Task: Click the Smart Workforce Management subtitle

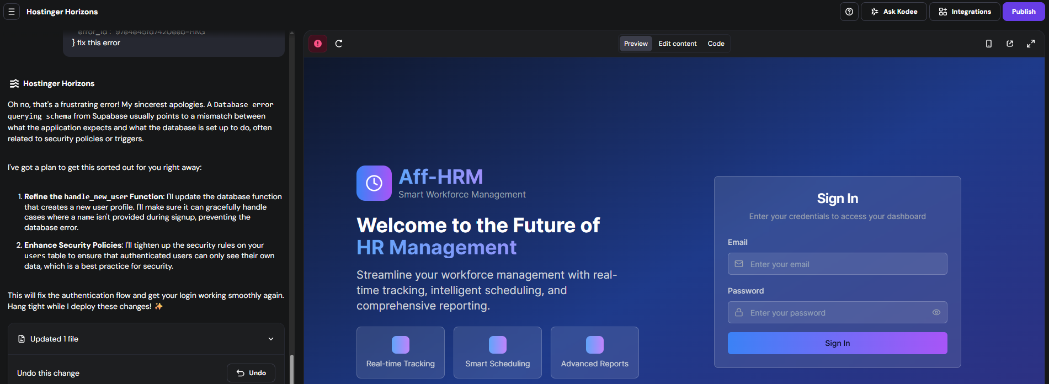Action: tap(462, 195)
